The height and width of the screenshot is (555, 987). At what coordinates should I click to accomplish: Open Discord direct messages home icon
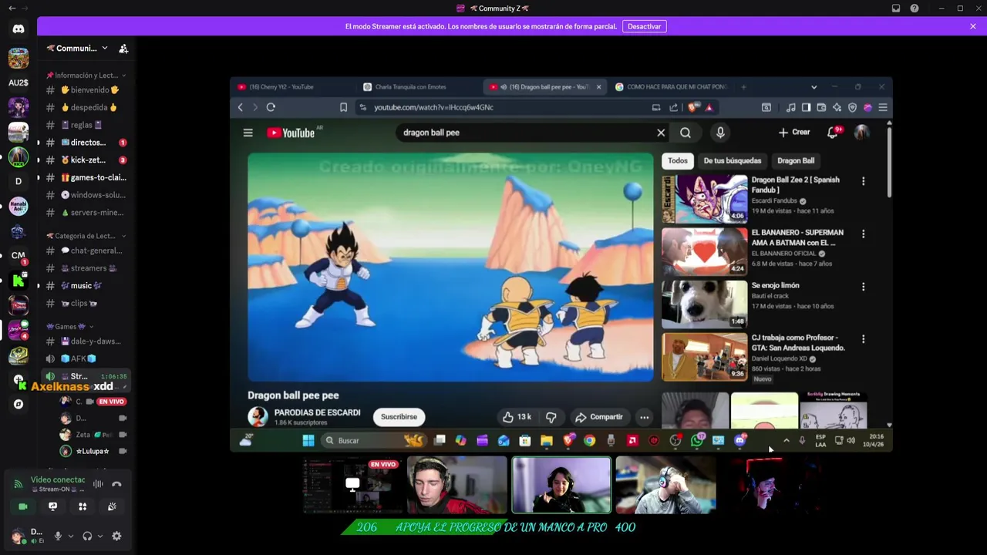coord(19,29)
